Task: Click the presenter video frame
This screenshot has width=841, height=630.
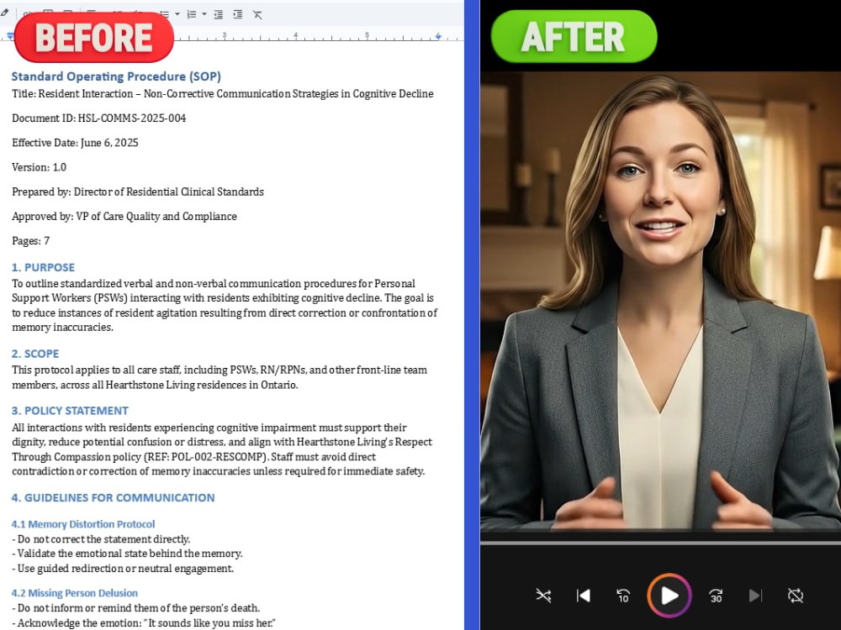Action: point(660,301)
